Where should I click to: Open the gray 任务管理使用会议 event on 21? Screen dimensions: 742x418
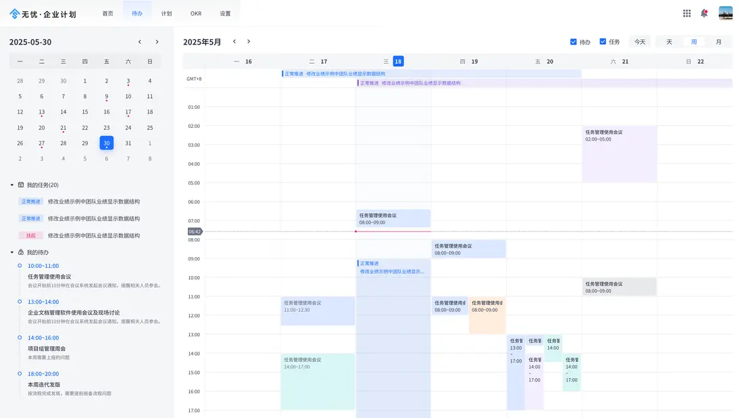pos(620,287)
